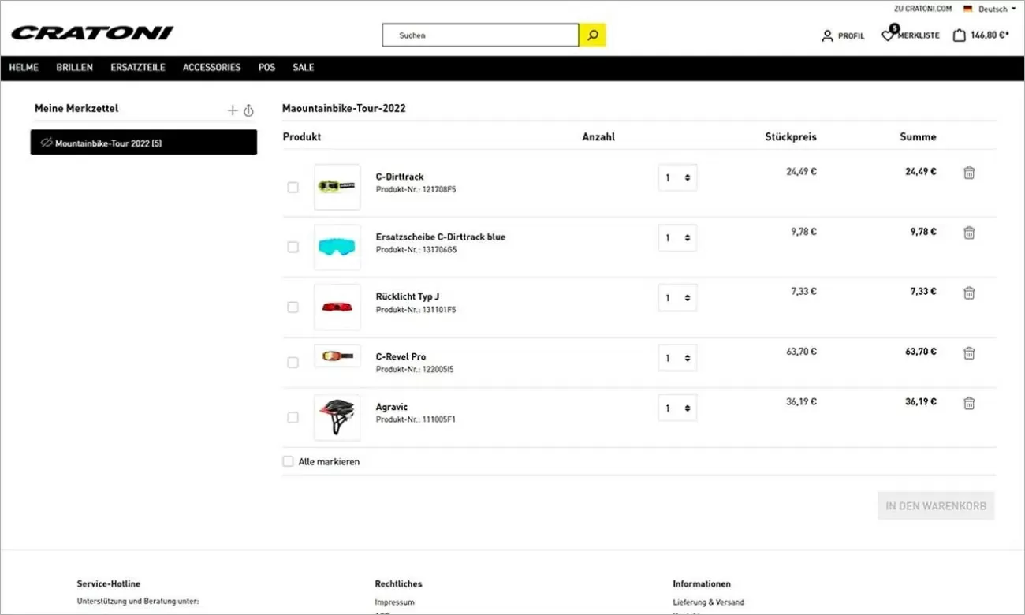Create a new wishlist with the plus icon
The height and width of the screenshot is (615, 1025).
(x=233, y=110)
